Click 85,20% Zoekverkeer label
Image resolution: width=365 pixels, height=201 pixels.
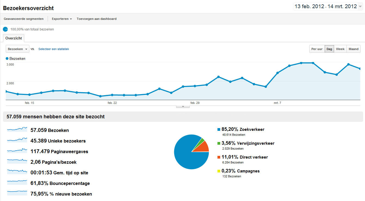click(243, 129)
